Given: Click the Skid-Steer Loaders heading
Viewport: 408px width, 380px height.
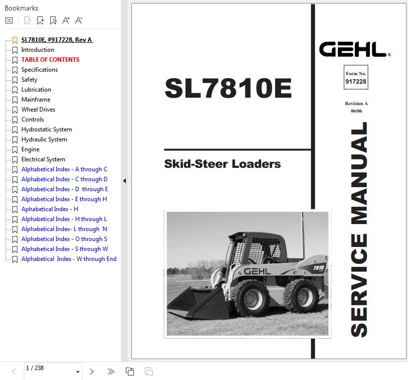Looking at the screenshot, I should coord(222,164).
